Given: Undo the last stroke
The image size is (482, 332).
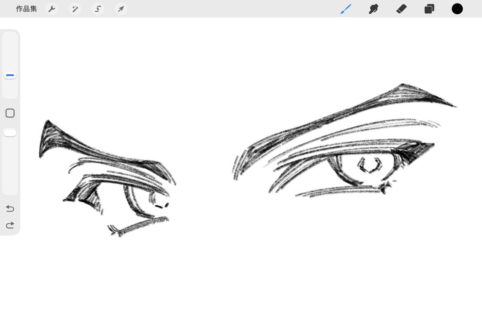Looking at the screenshot, I should point(10,208).
